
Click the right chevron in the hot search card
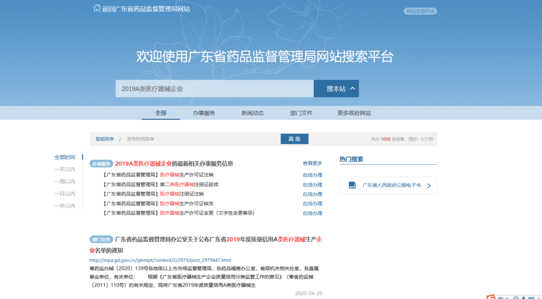point(429,186)
